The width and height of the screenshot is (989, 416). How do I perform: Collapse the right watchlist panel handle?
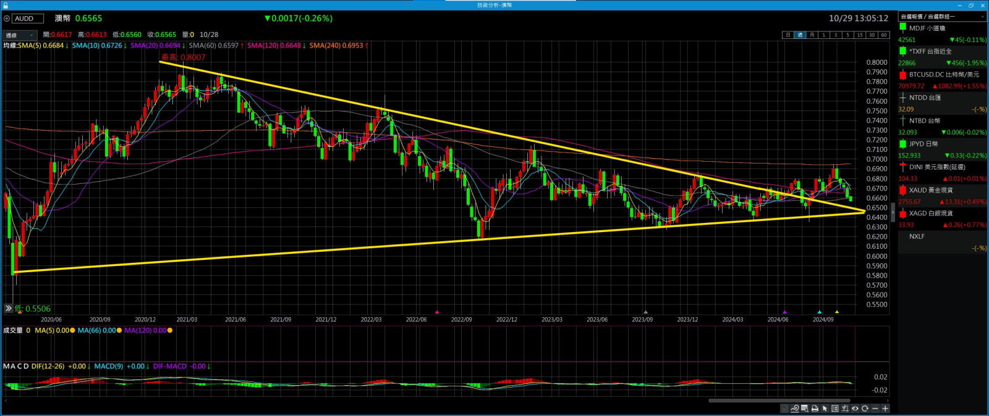[893, 212]
